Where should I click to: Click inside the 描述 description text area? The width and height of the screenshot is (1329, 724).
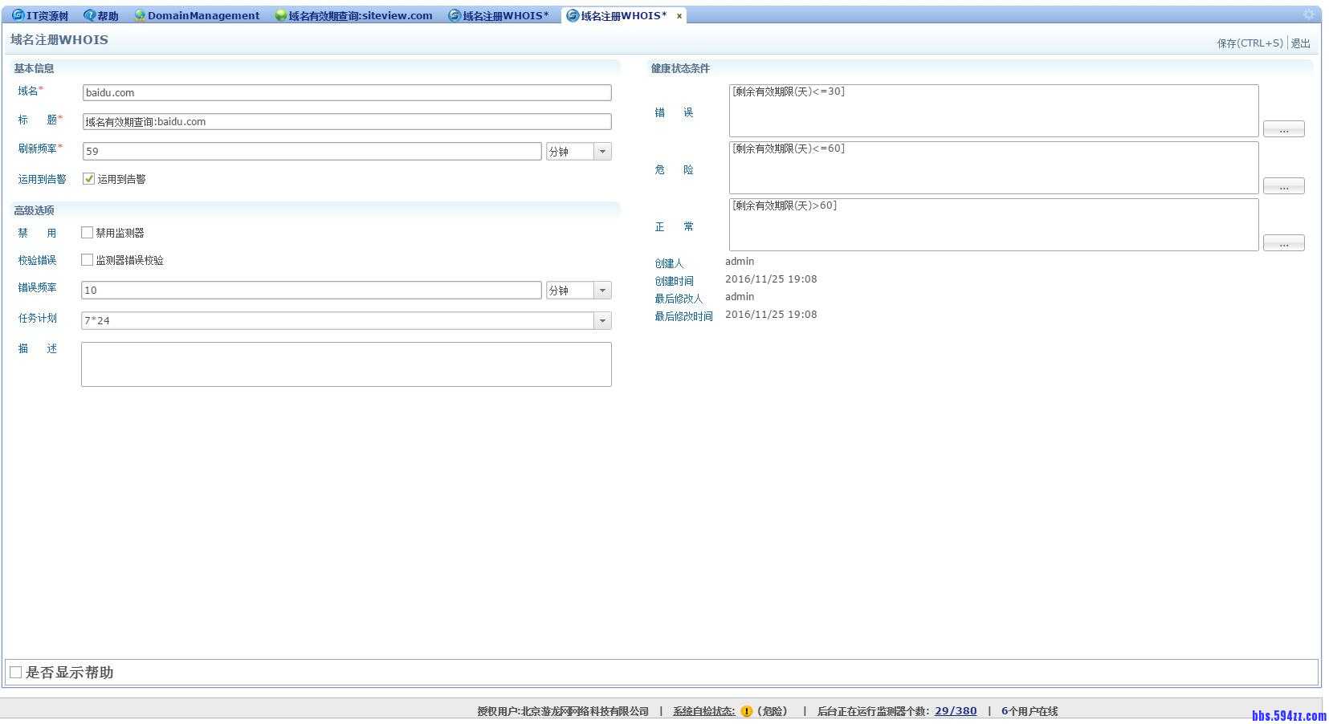tap(345, 364)
